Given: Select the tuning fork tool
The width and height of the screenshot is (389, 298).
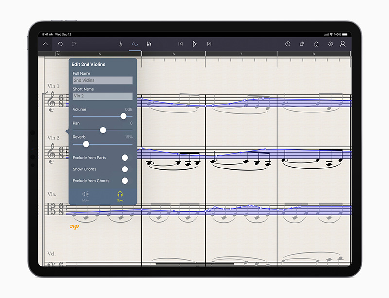Looking at the screenshot, I should 121,43.
